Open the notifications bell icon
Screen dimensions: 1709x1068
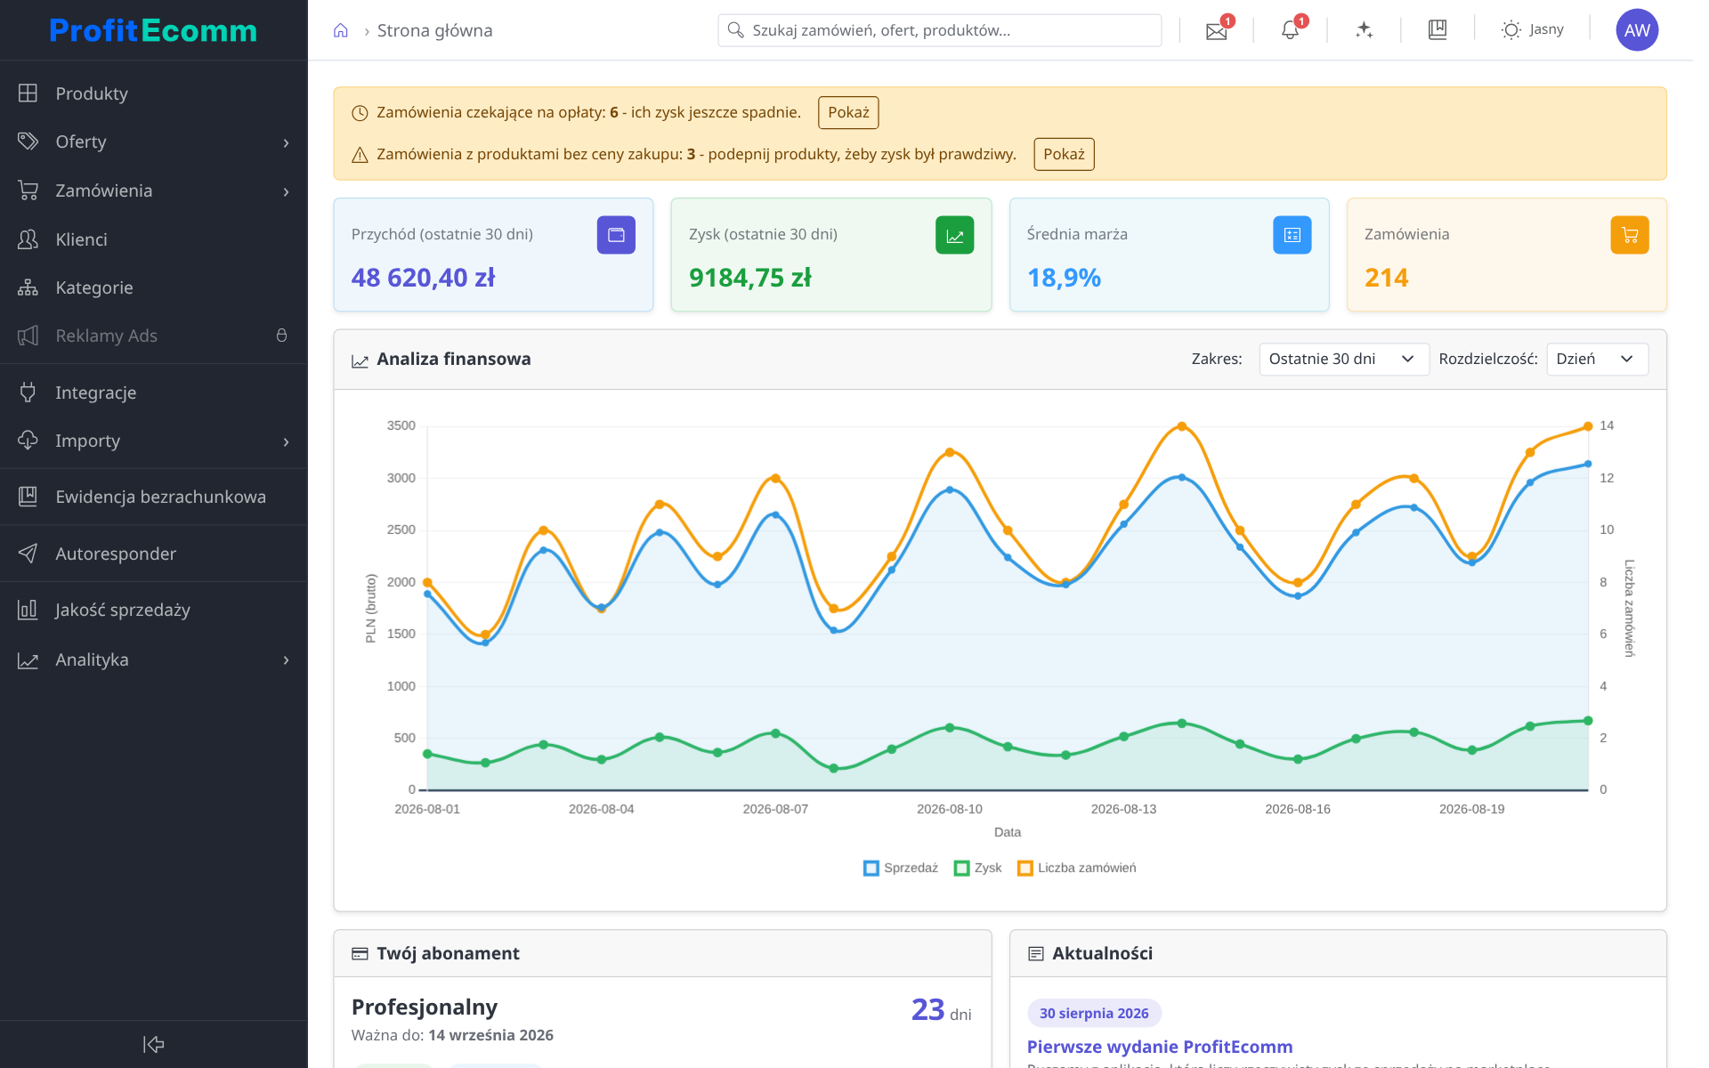[1290, 31]
